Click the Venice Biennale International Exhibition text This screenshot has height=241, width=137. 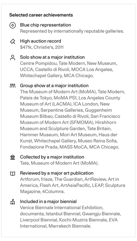[x=61, y=208]
